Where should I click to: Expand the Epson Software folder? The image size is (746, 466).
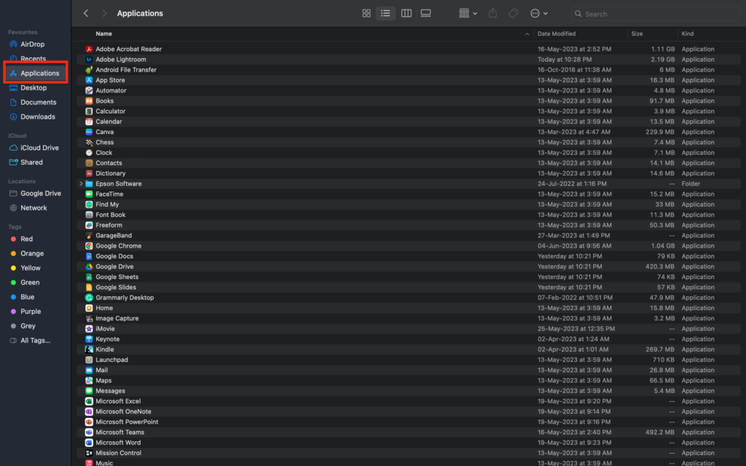pyautogui.click(x=81, y=183)
